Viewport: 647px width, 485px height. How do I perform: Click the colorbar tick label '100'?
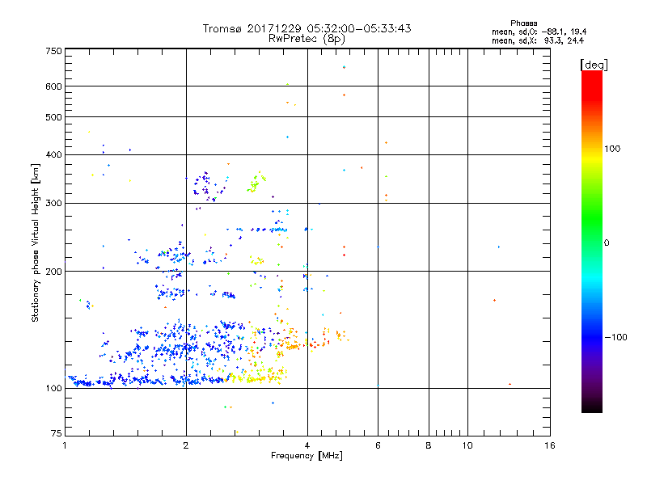[x=612, y=149]
